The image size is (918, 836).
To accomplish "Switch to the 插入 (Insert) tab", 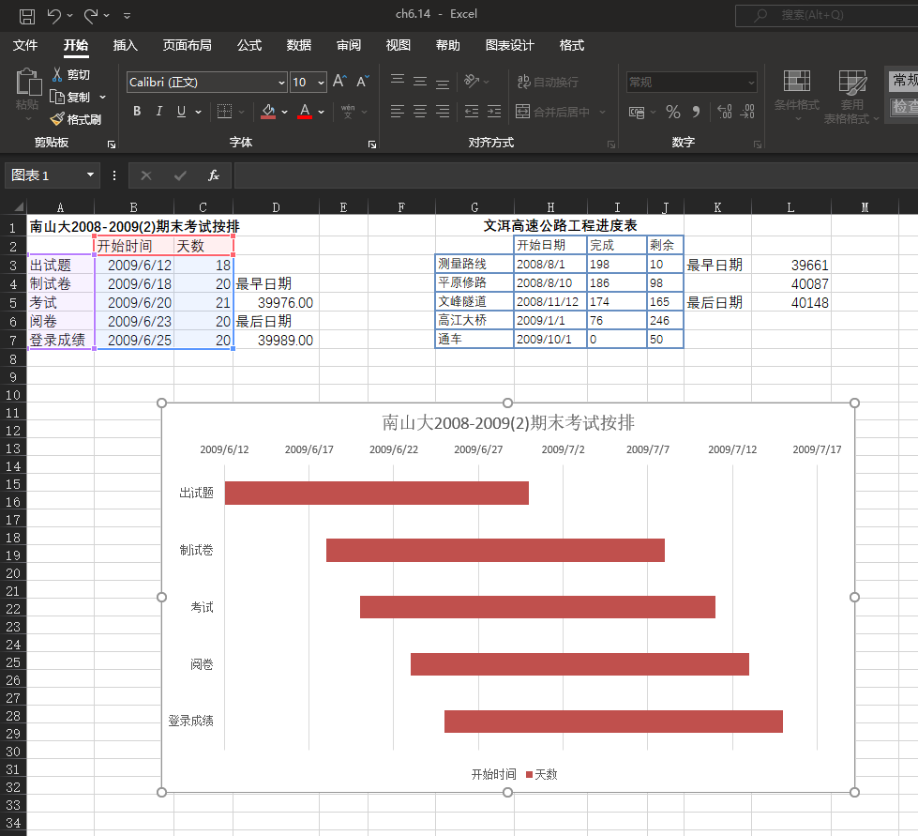I will click(x=126, y=45).
